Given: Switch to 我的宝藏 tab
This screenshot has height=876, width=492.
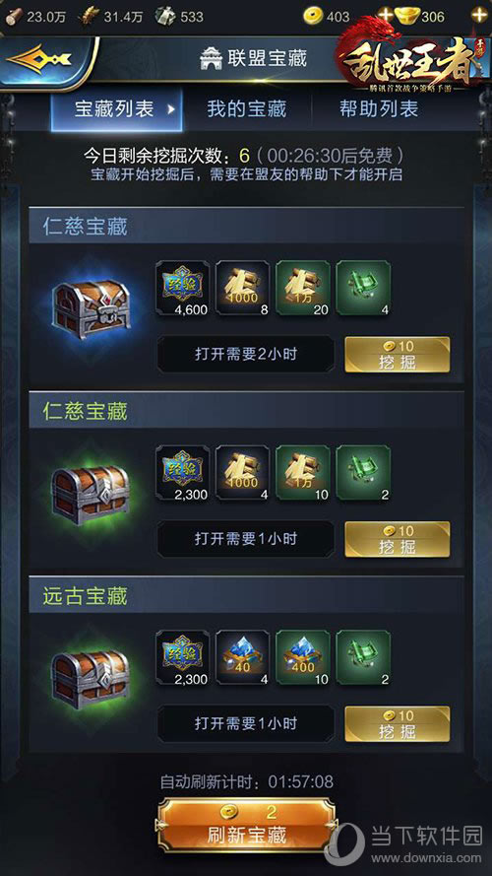Looking at the screenshot, I should tap(247, 108).
